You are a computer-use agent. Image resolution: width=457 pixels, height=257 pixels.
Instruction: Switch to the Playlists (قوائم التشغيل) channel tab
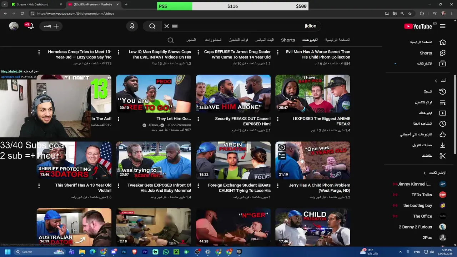(238, 40)
